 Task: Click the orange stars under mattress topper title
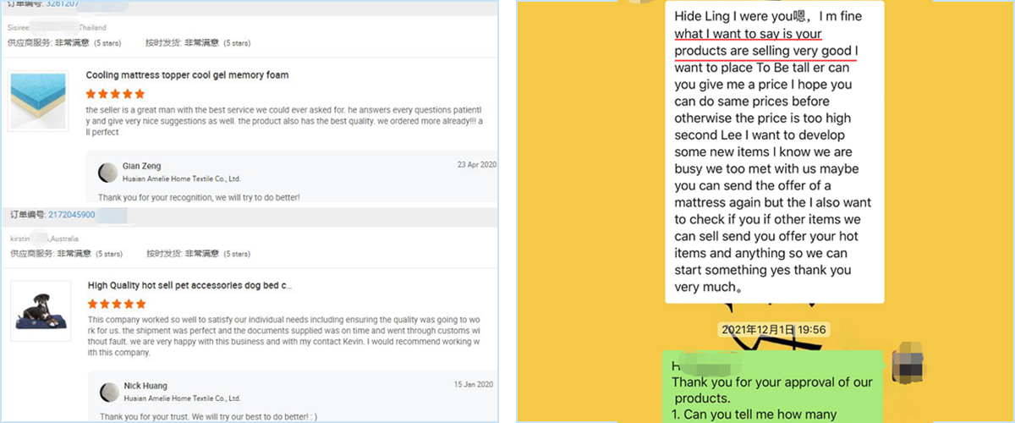tap(115, 94)
